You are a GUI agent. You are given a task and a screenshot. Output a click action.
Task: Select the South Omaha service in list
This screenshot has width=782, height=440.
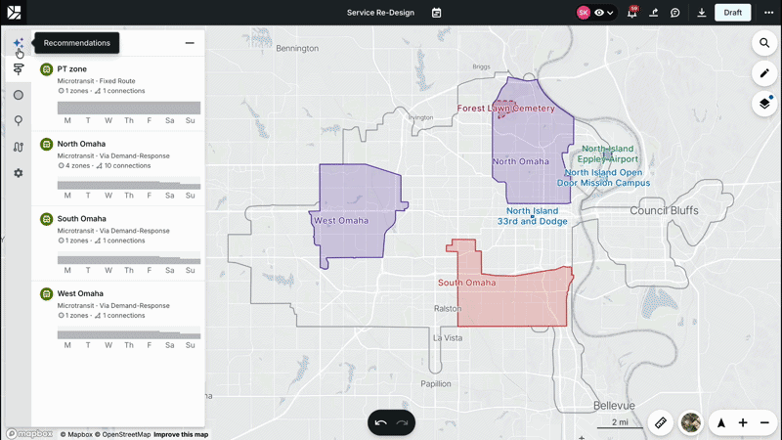tap(118, 243)
